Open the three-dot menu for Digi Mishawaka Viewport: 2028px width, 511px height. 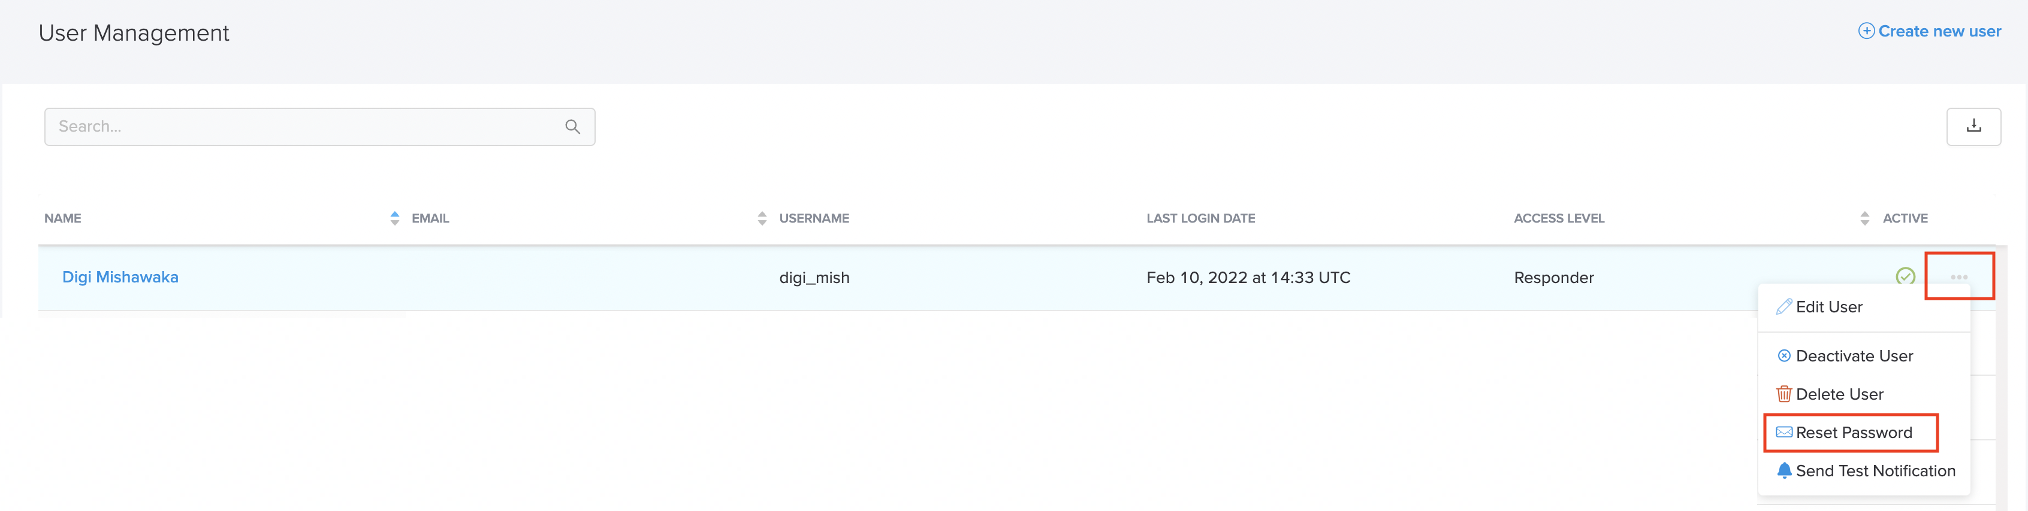1958,276
